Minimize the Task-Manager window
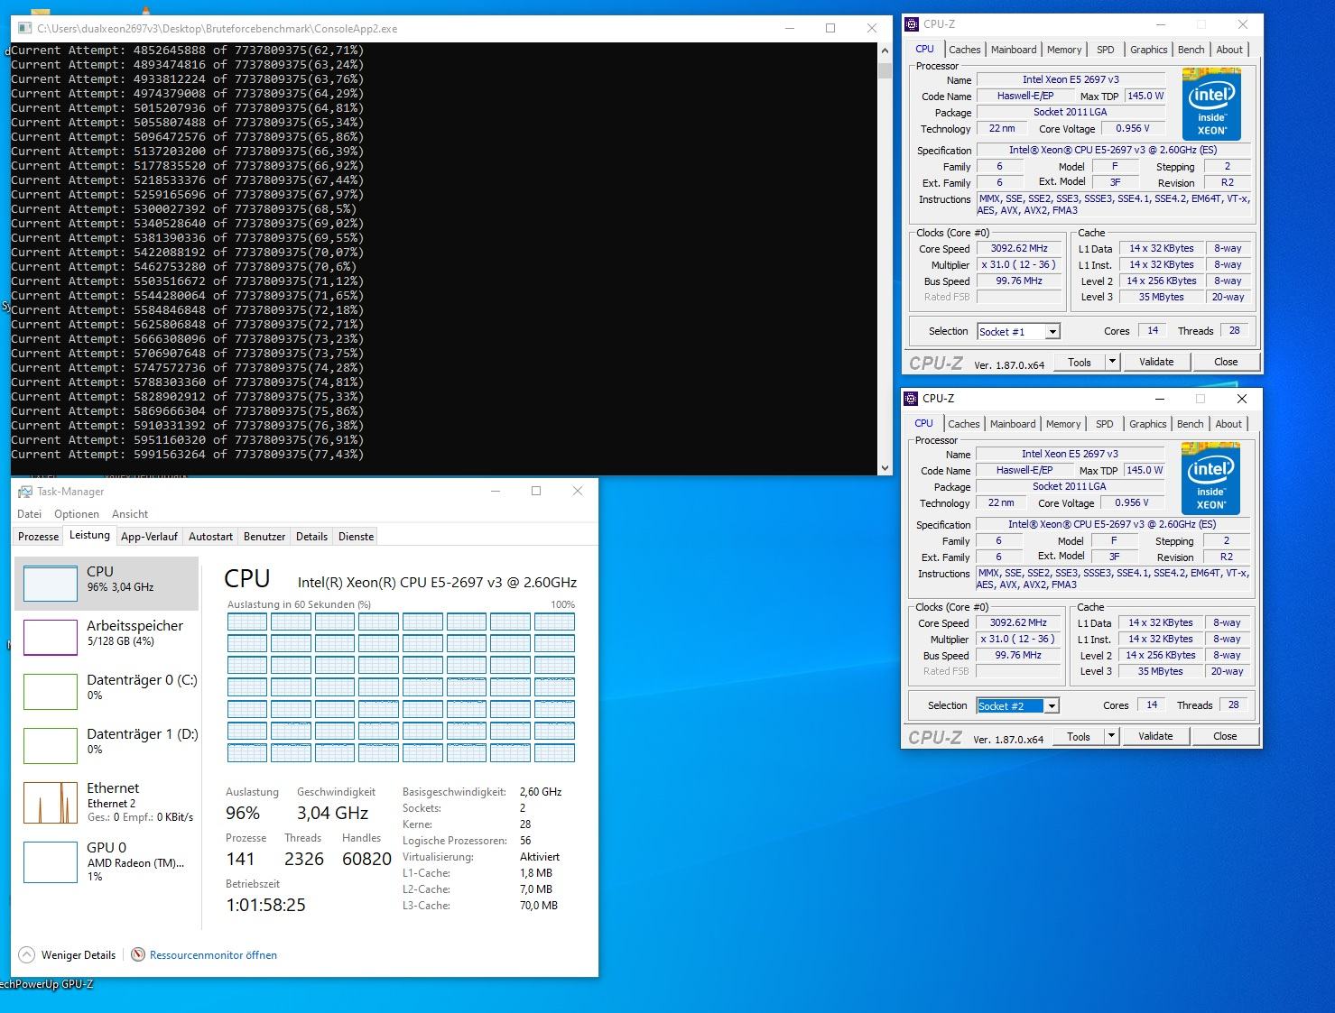The image size is (1335, 1013). pyautogui.click(x=496, y=491)
